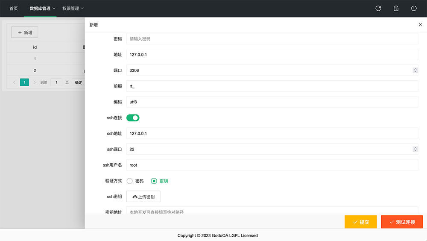Click table row with id 1
This screenshot has width=427, height=241.
point(46,59)
